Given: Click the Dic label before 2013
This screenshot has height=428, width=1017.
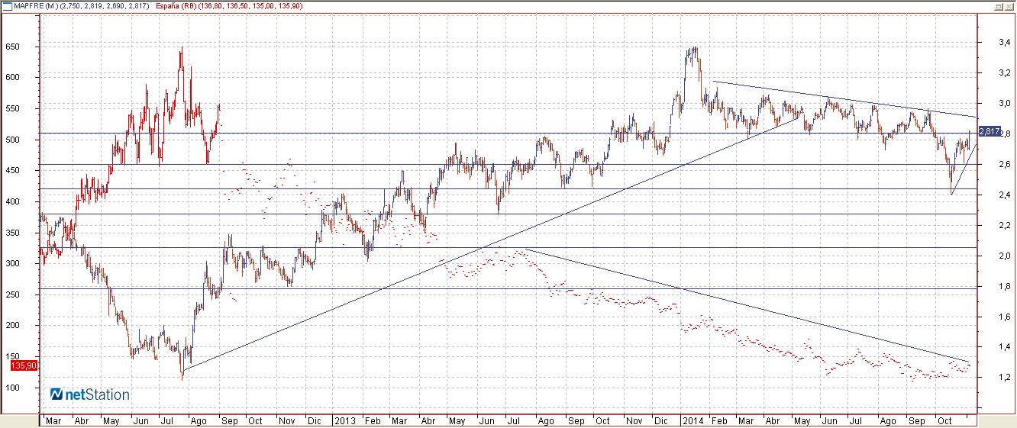Looking at the screenshot, I should (x=315, y=420).
